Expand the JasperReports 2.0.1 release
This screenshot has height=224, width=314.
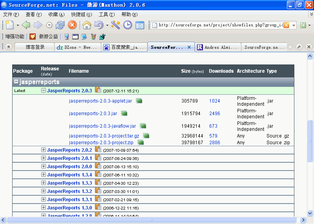click(44, 158)
